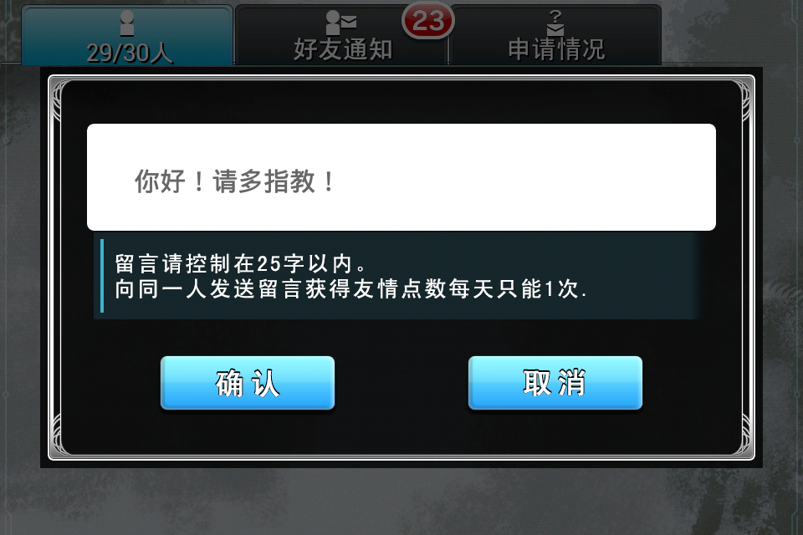Tap the red 23 notification badge
The width and height of the screenshot is (803, 535).
(428, 21)
